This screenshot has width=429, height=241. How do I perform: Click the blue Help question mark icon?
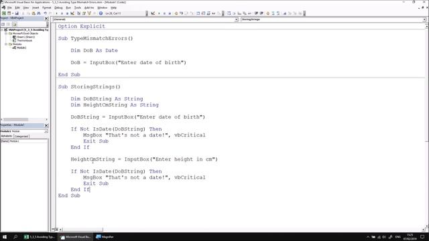(101, 13)
